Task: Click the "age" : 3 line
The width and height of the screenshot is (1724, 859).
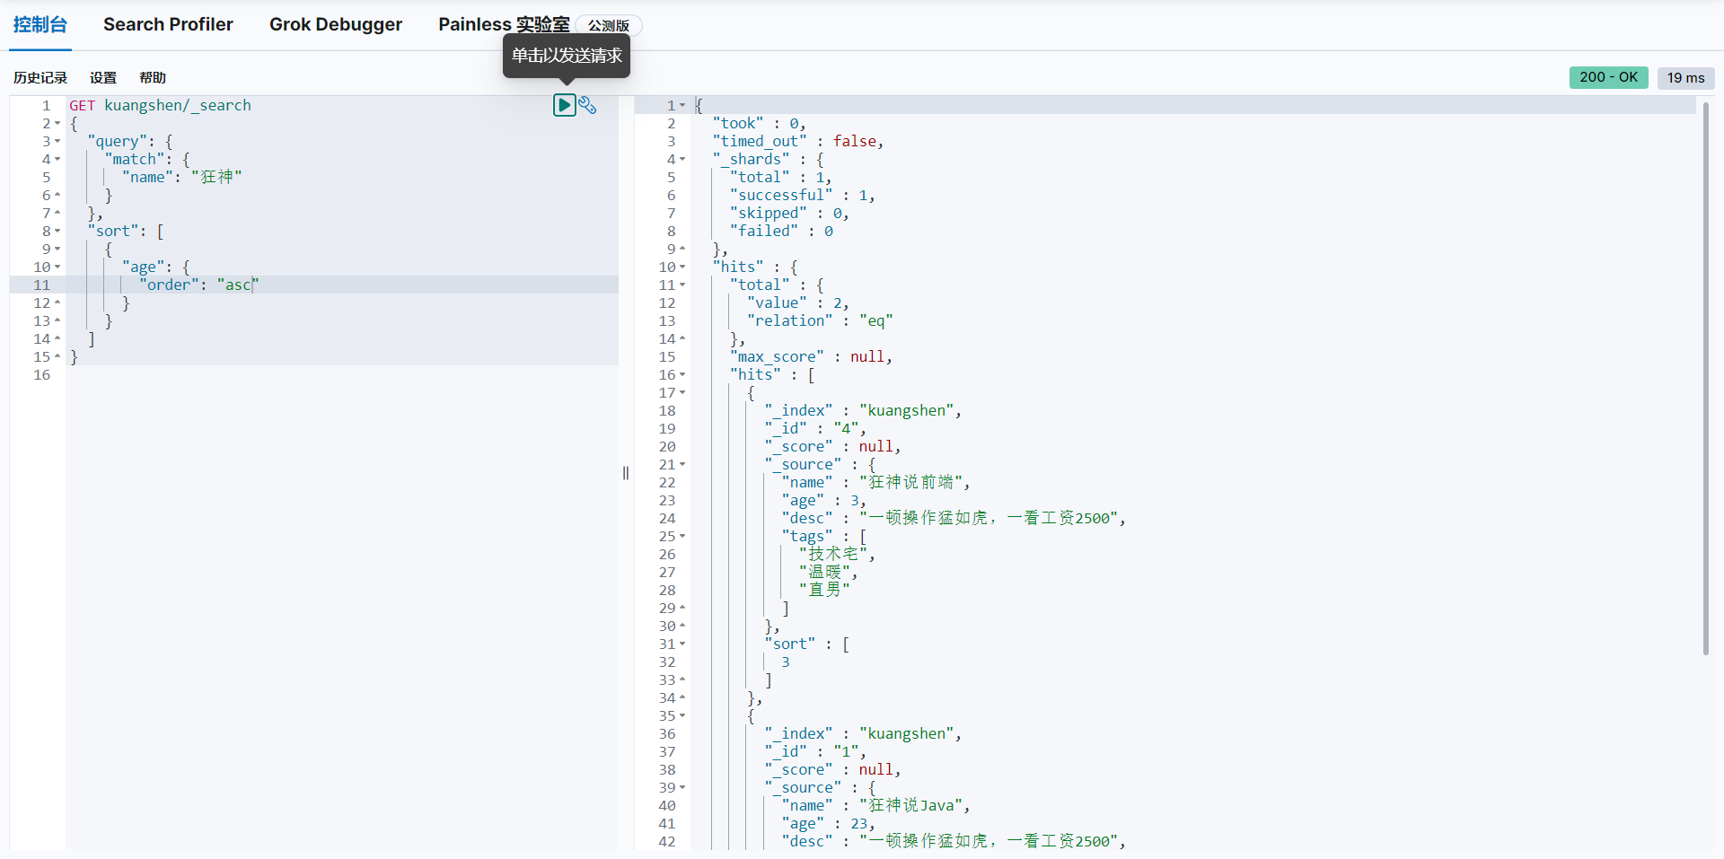Action: tap(824, 500)
